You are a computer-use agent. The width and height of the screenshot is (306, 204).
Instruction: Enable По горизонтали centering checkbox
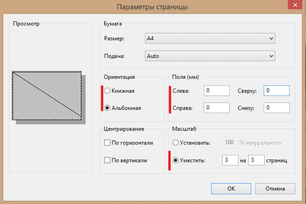[107, 143]
